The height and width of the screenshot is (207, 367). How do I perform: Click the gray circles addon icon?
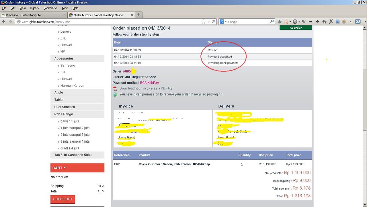(304, 21)
